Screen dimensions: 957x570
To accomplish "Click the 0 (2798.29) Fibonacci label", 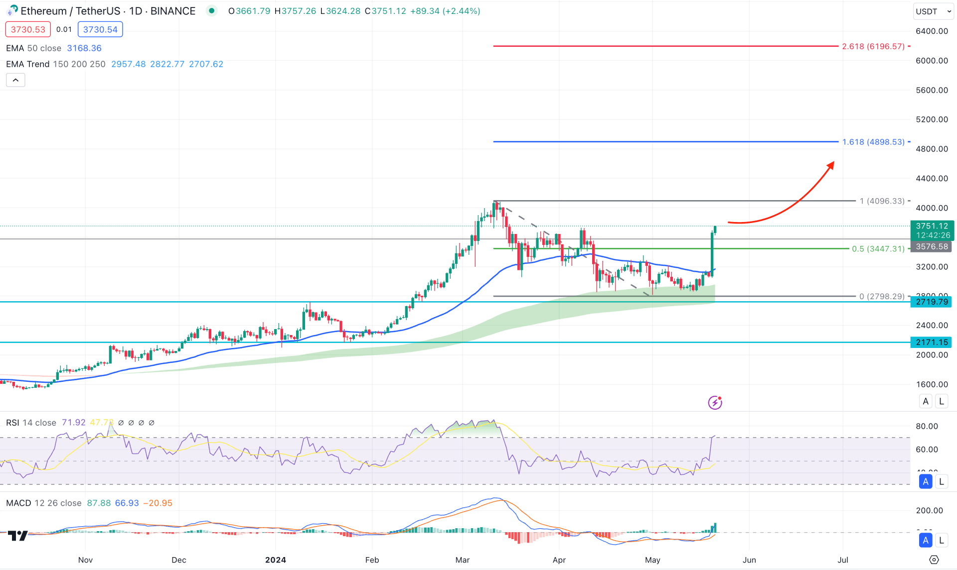I will 882,297.
